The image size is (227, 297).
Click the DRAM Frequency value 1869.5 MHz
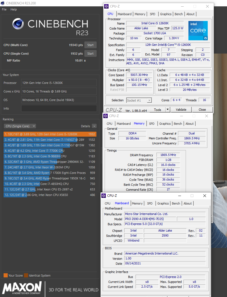click(x=168, y=155)
